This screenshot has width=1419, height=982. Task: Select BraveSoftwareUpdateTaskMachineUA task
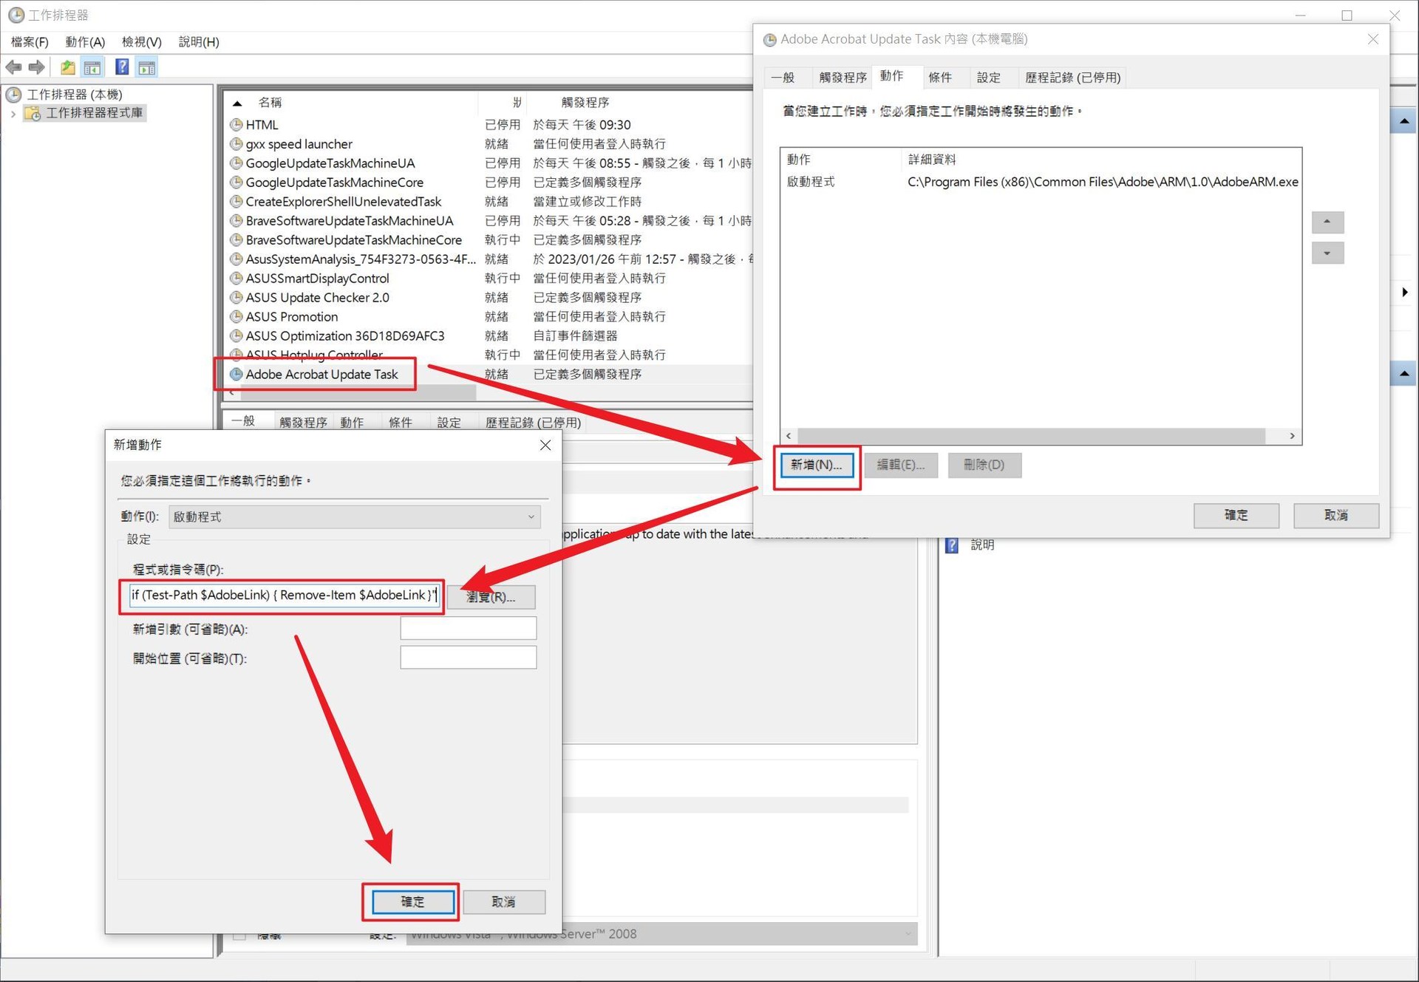488,221
